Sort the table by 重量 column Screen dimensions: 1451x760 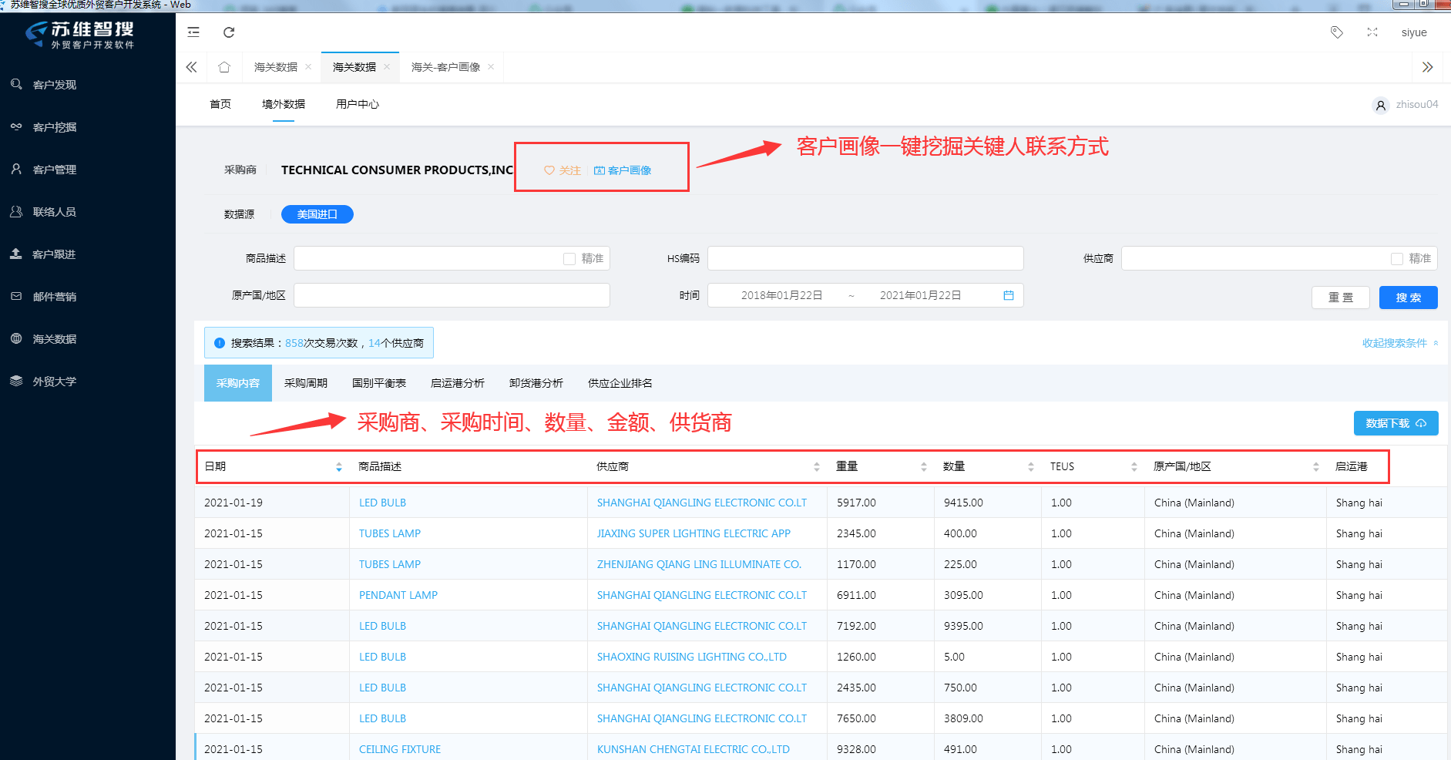[x=923, y=467]
